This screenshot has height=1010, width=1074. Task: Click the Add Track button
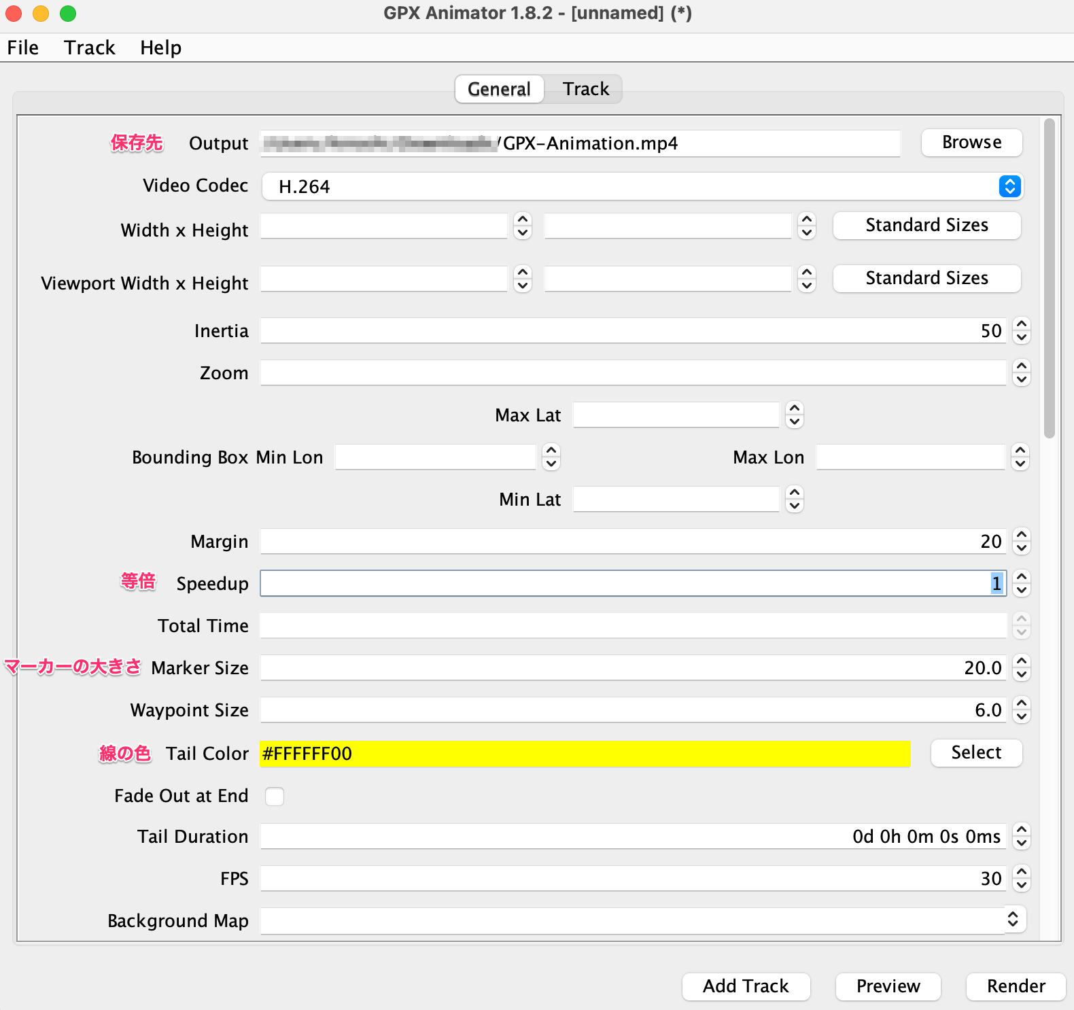[746, 986]
